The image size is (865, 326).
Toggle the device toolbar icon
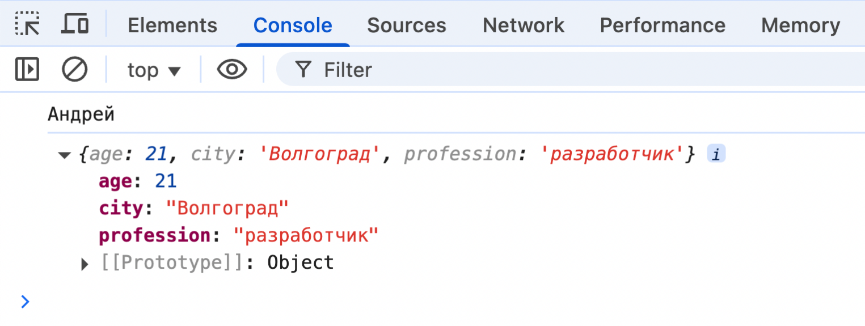[x=75, y=24]
